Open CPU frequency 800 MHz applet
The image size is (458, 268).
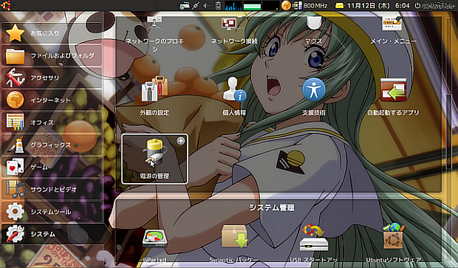310,6
